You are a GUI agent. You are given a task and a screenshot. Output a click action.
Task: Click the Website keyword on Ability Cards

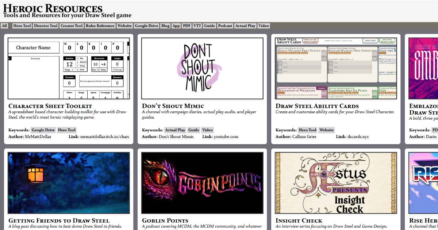coord(326,130)
